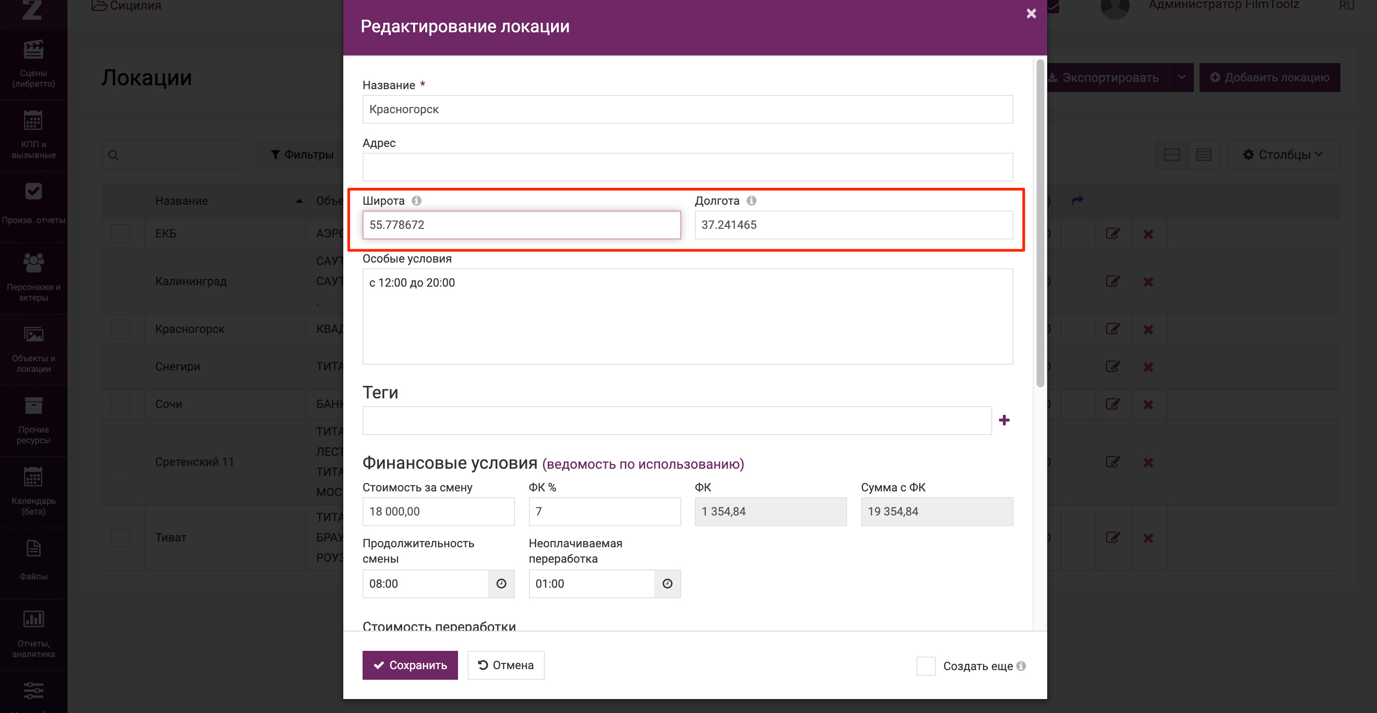1377x713 pixels.
Task: Click the Долгота info icon
Action: point(752,201)
